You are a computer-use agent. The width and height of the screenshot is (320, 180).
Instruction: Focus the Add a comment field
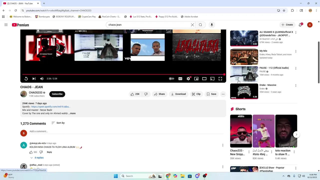pos(126,131)
